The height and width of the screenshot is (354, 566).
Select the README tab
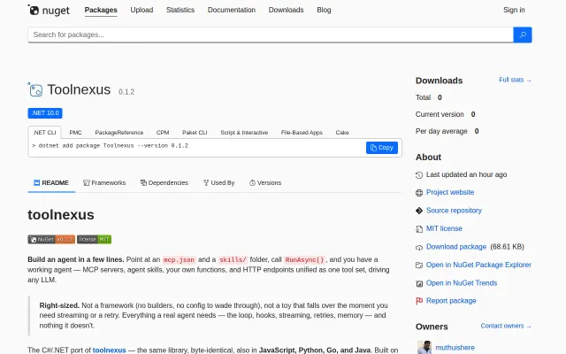[51, 183]
